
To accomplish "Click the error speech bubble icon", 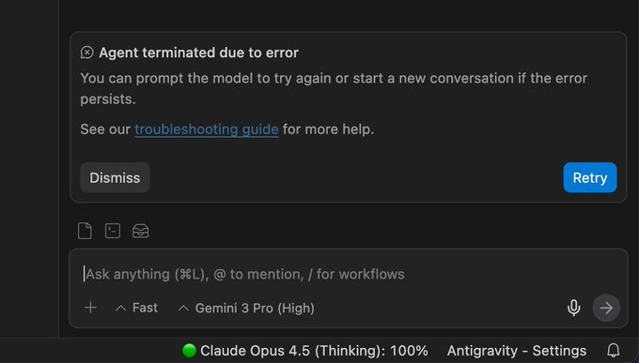I will pos(86,53).
